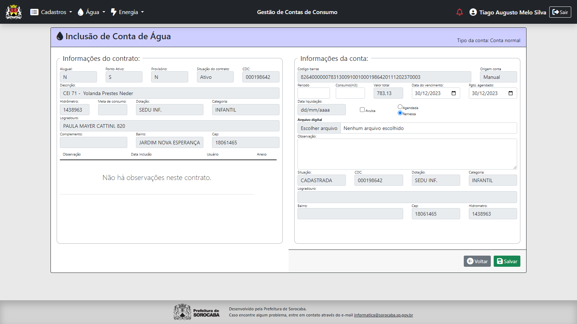577x324 pixels.
Task: Click the Cadastros list icon
Action: coord(34,12)
